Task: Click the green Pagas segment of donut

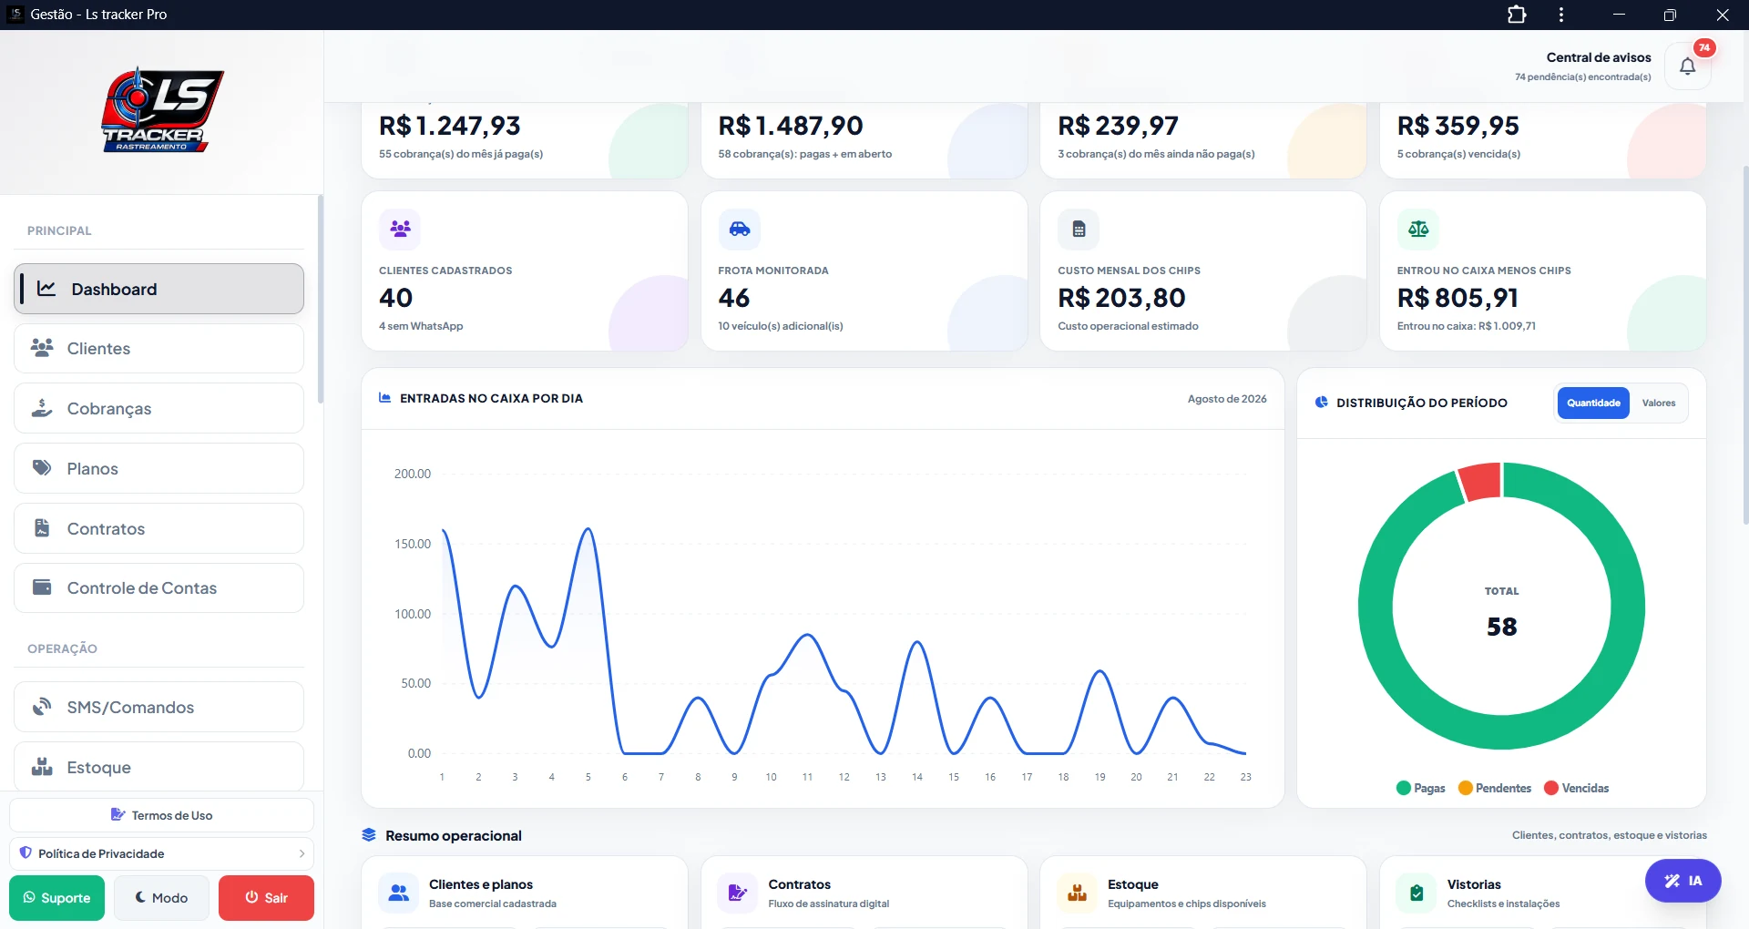Action: click(1502, 731)
